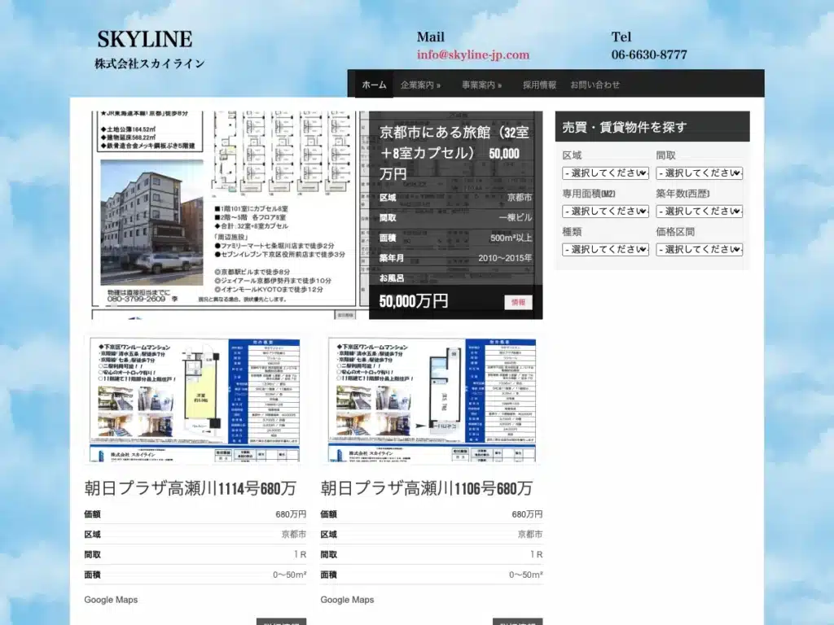Click the Mail label in the header

click(430, 37)
